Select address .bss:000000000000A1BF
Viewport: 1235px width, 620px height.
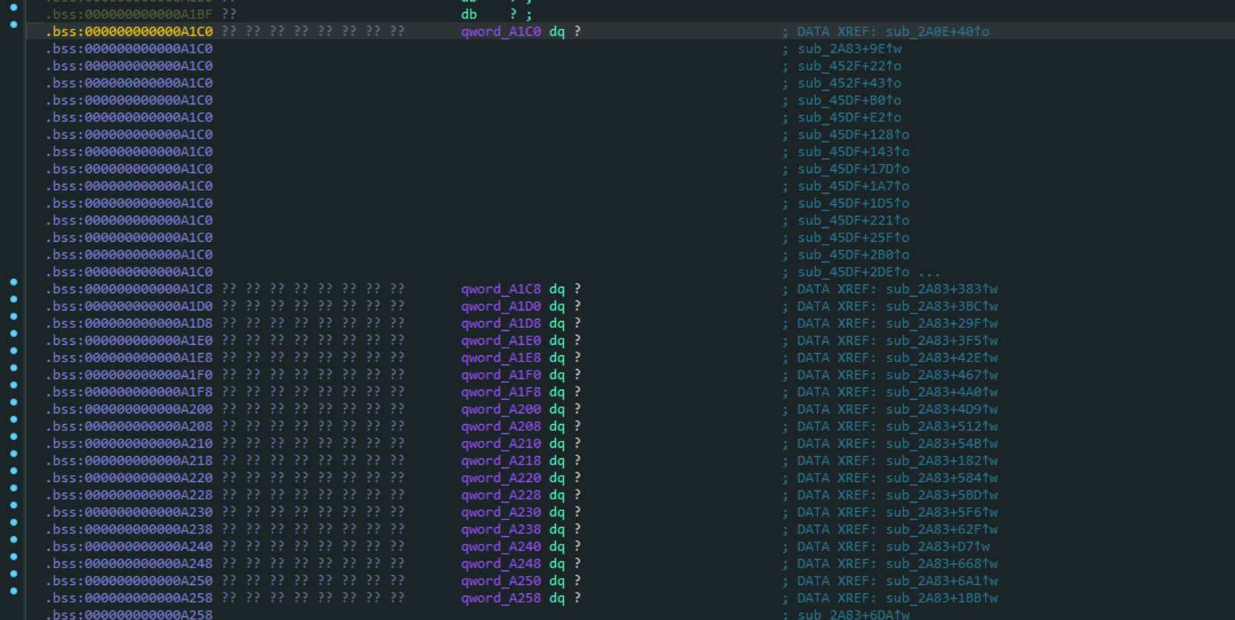(129, 14)
